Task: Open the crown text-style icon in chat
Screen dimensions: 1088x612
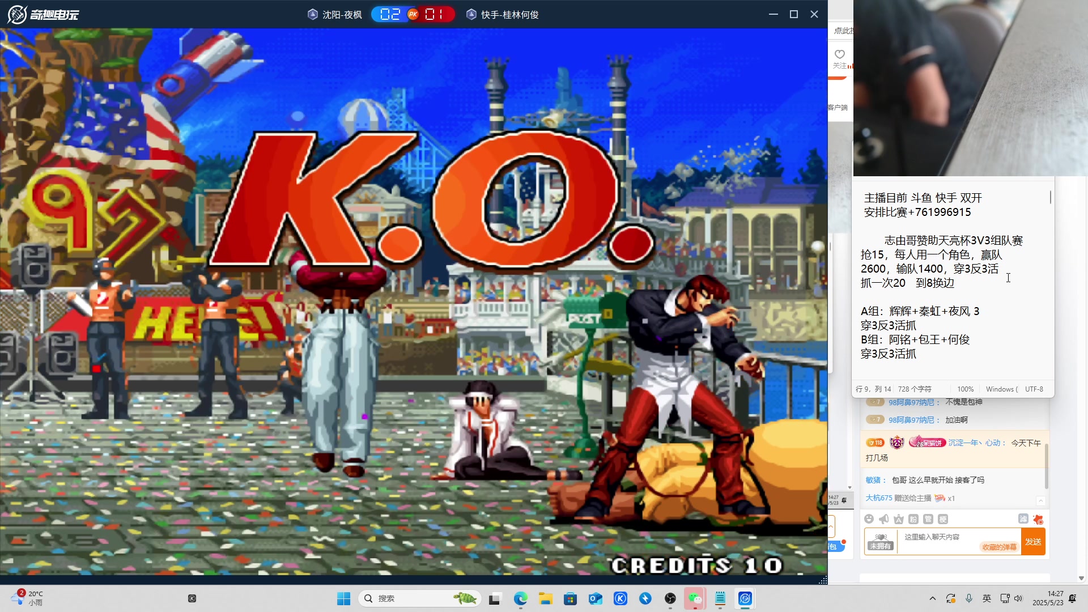Action: pos(898,519)
